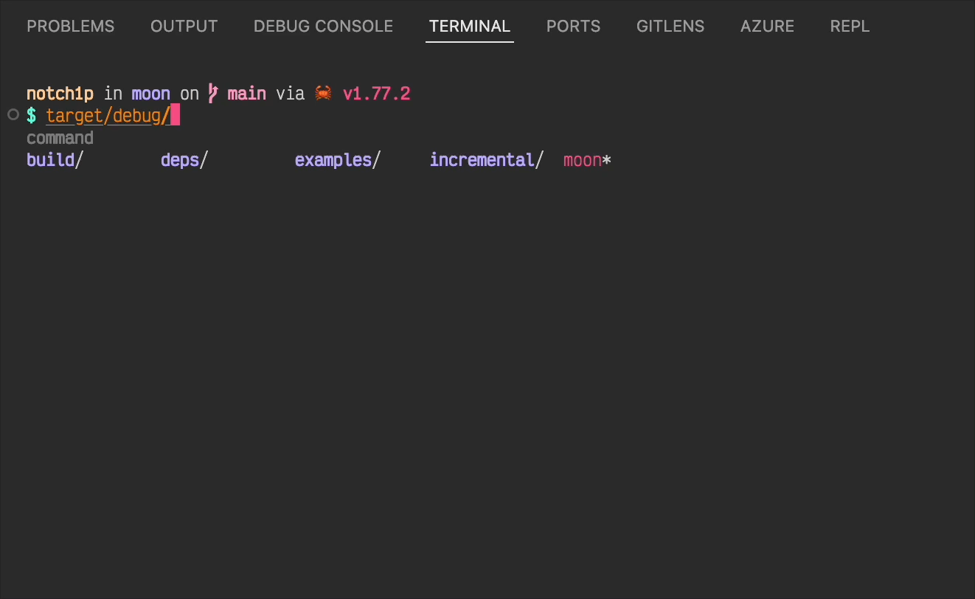975x599 pixels.
Task: Switch to the PORTS tab
Action: point(573,27)
